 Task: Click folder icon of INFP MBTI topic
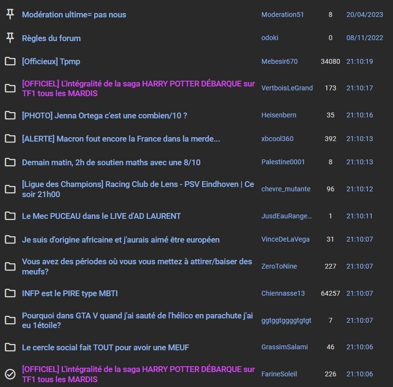[10, 293]
